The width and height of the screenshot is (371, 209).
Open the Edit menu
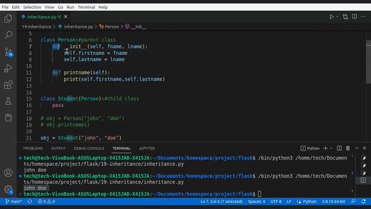pos(16,7)
